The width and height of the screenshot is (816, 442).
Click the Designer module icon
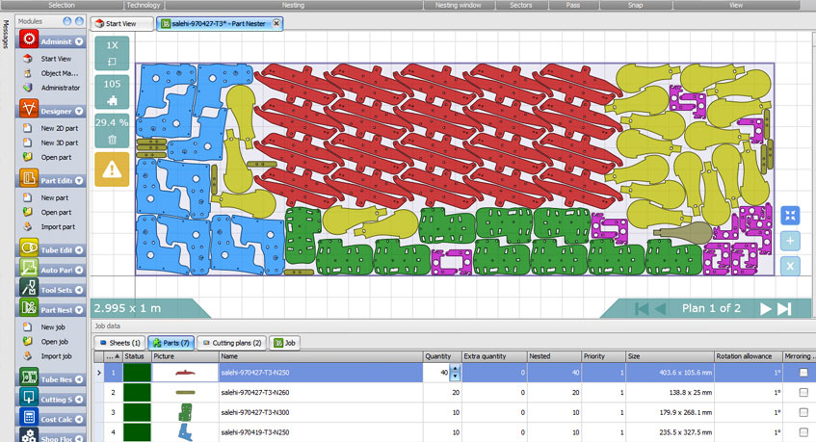(30, 110)
